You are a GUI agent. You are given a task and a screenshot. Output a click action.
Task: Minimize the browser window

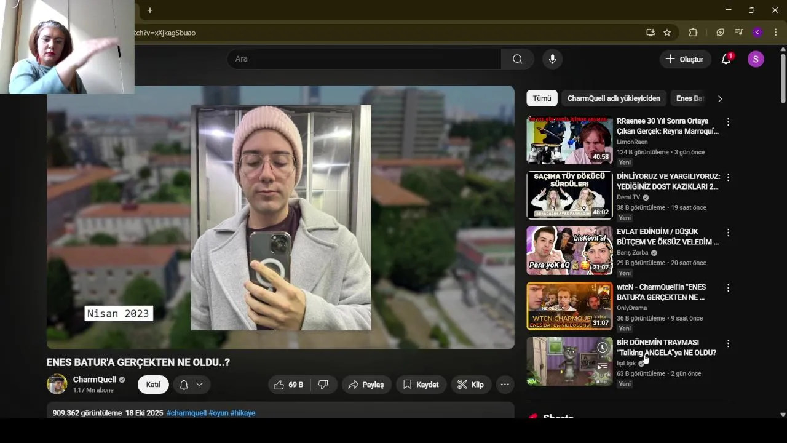[729, 10]
